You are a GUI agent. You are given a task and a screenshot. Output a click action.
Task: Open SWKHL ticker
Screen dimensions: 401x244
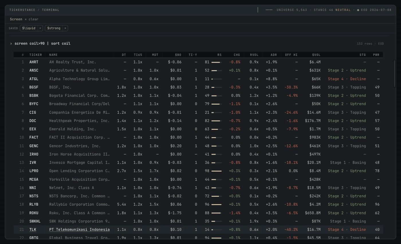point(35,221)
